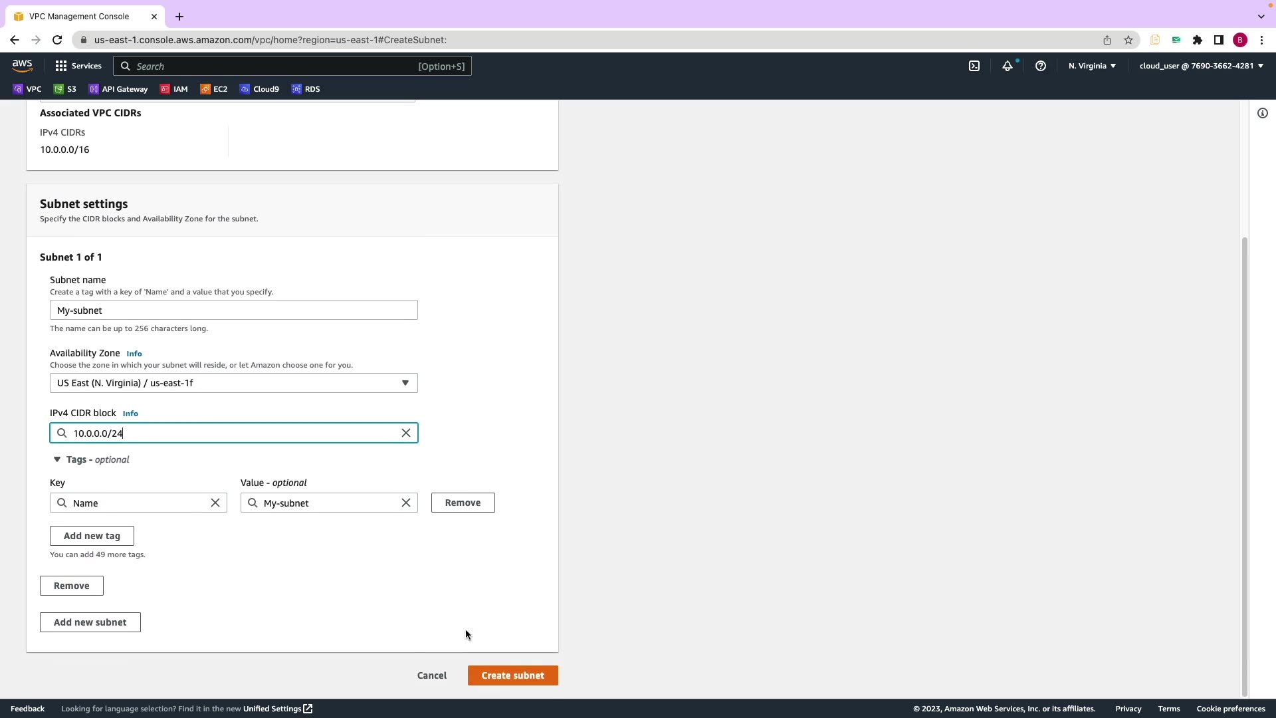This screenshot has height=718, width=1276.
Task: Clear the IPv4 CIDR block field
Action: [x=406, y=433]
